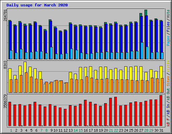The image size is (172, 134).
Task: Click day label 4 on x-axis
Action: (x=26, y=130)
